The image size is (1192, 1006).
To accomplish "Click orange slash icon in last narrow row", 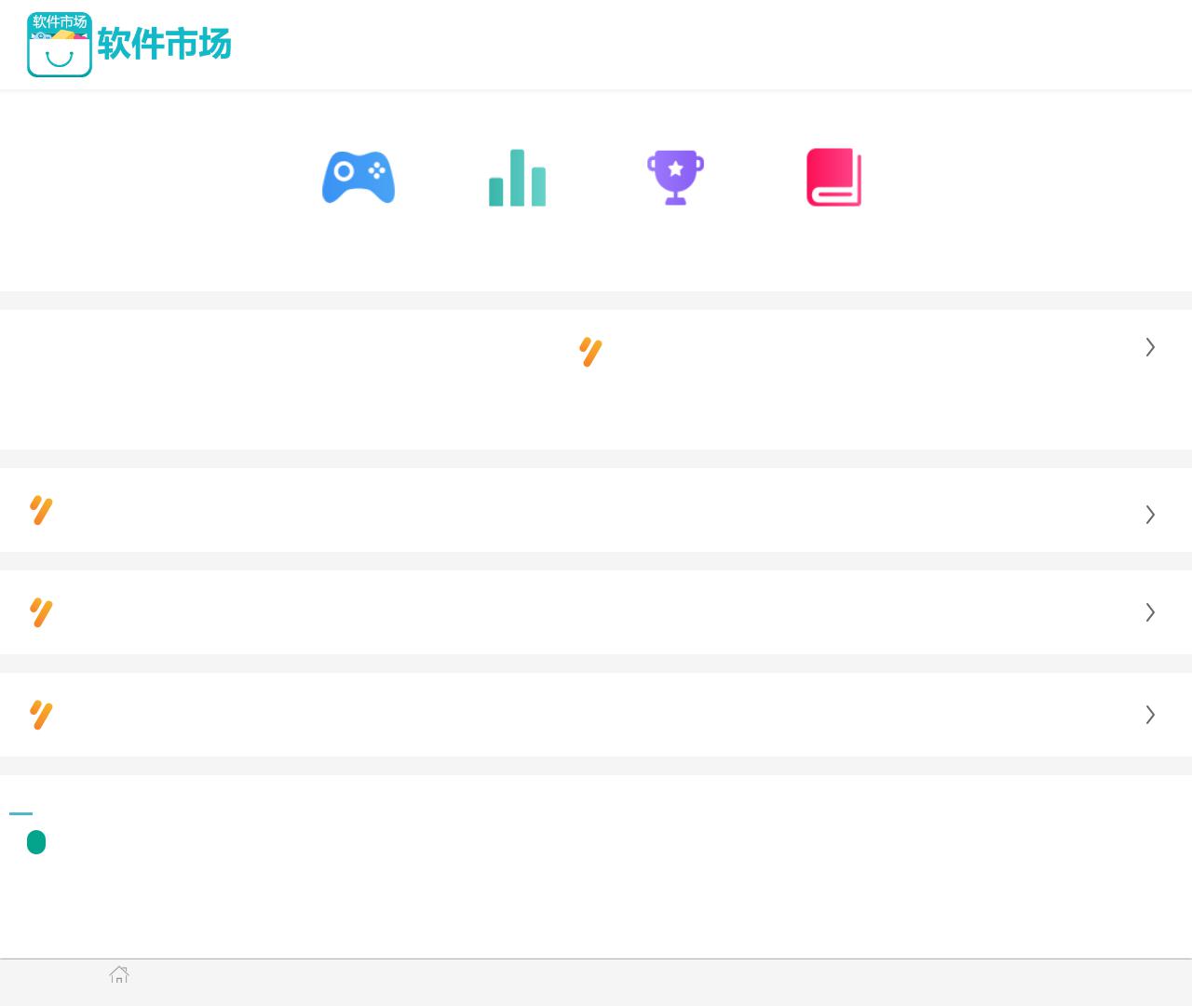I will tap(41, 715).
